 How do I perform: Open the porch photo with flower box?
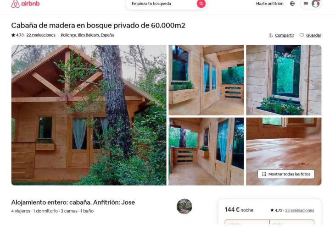click(206, 80)
